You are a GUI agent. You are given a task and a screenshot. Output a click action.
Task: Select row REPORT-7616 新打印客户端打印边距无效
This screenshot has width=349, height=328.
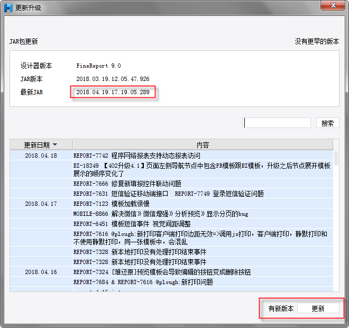point(203,238)
